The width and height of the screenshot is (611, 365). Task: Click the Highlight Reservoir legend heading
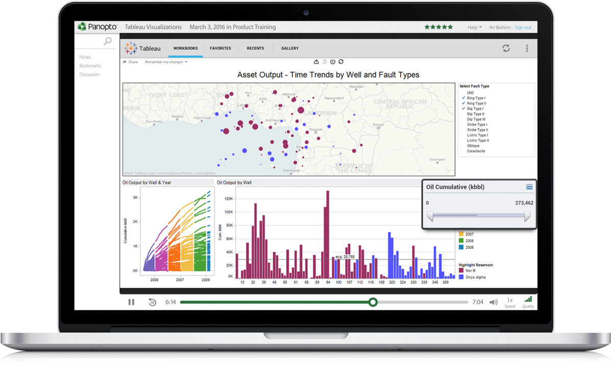(476, 265)
